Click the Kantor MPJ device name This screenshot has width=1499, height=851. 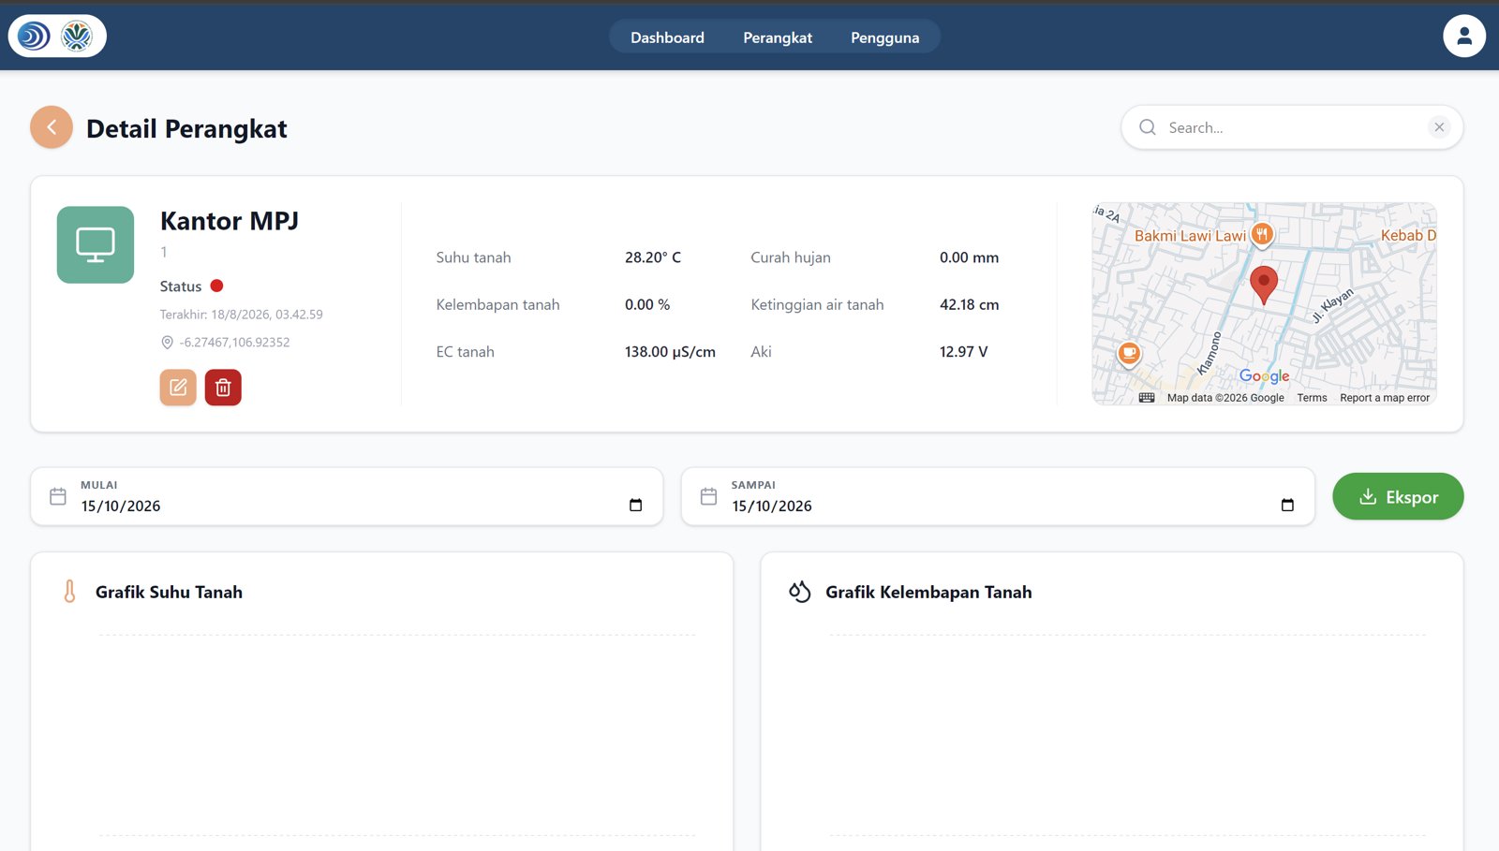(x=230, y=221)
